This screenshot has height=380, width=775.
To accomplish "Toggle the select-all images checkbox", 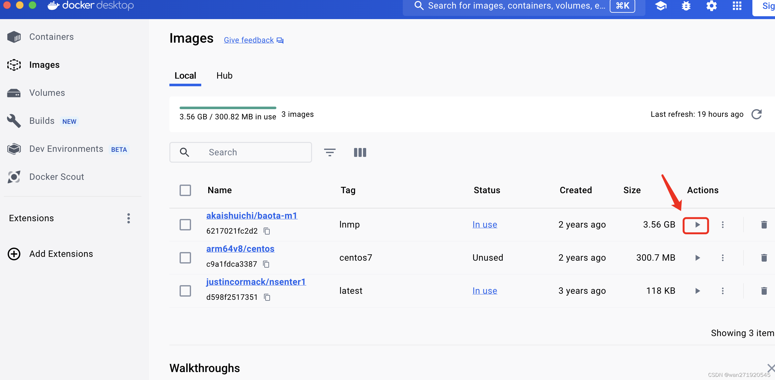I will (185, 190).
